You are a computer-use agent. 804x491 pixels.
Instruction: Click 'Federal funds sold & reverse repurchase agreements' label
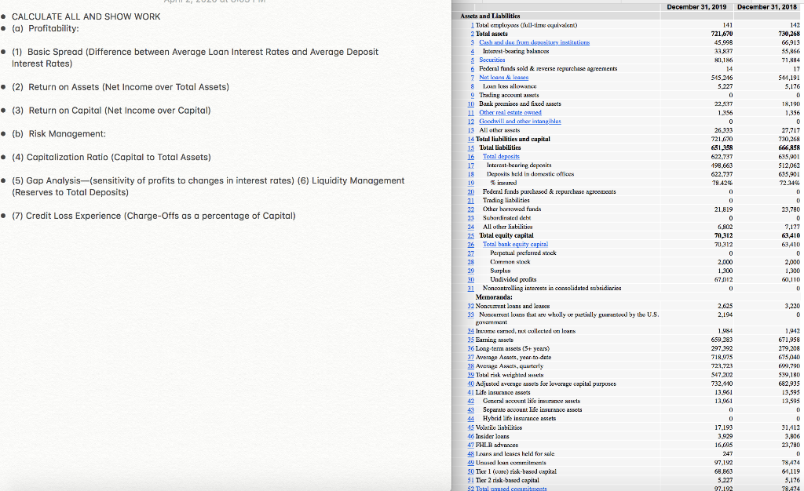548,68
